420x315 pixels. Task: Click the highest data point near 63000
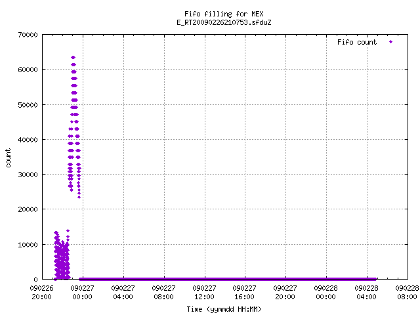[73, 58]
